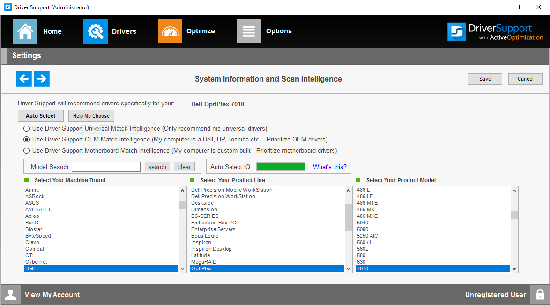
Task: Focus the Model Search text field
Action: click(x=106, y=167)
